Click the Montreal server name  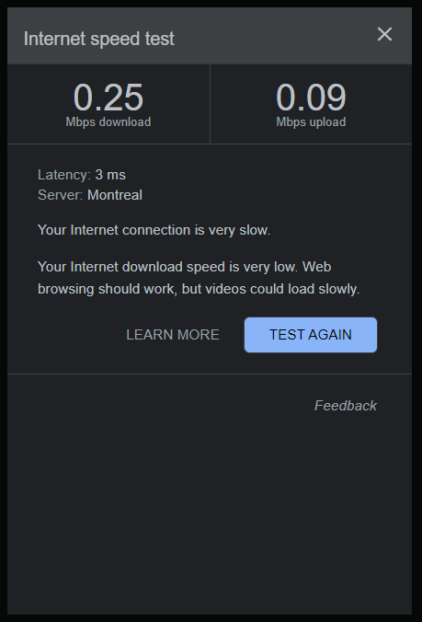115,195
